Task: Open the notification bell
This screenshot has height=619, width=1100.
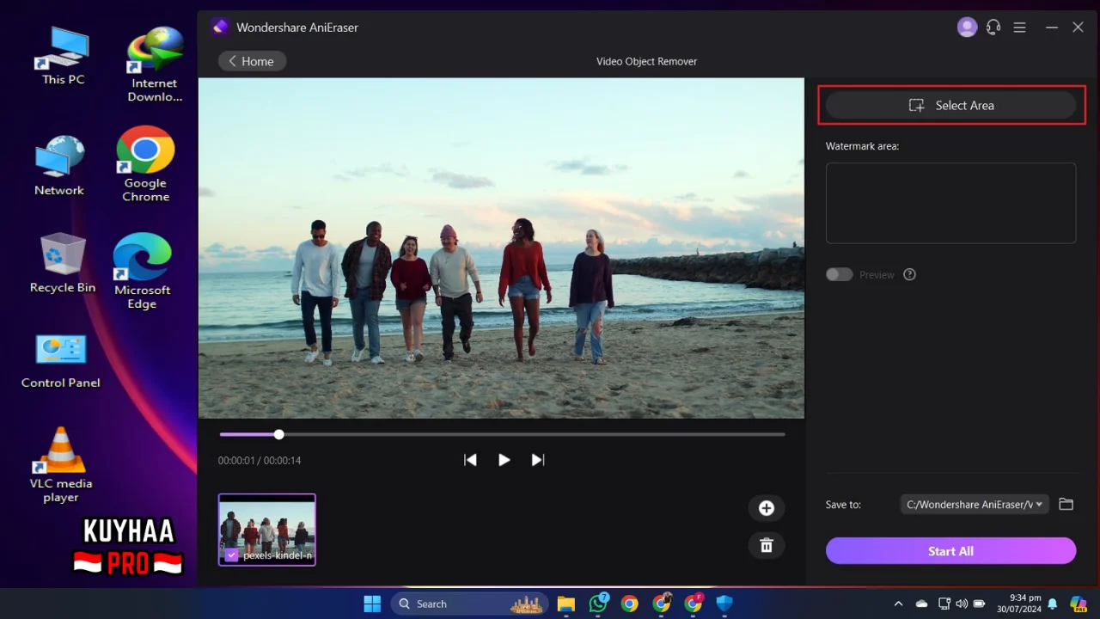Action: point(1052,604)
